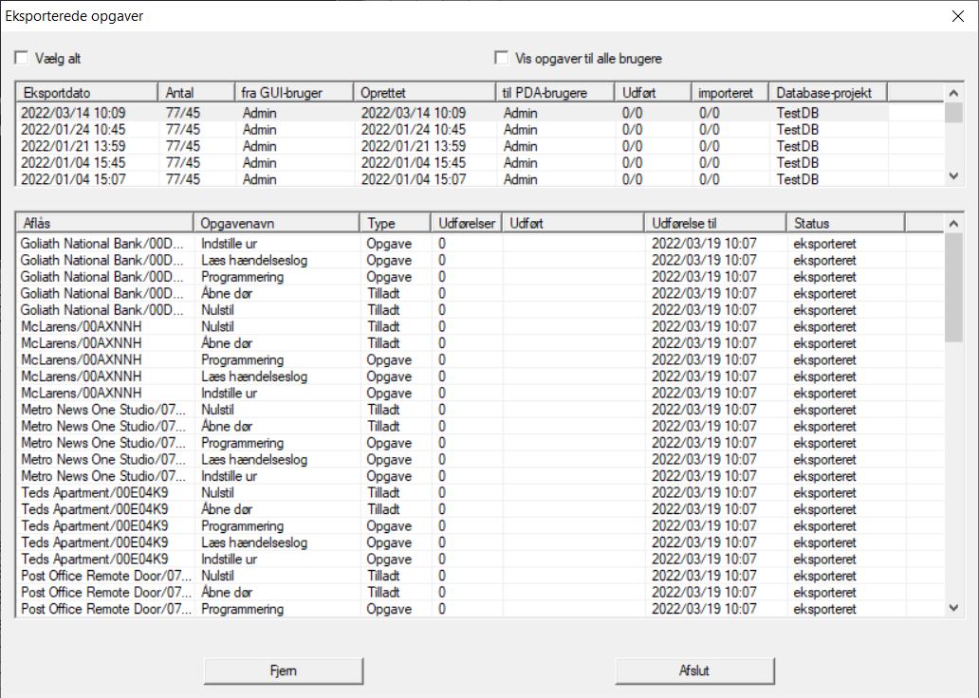Sort tasks by Aflås column header
This screenshot has height=698, width=979.
point(104,223)
